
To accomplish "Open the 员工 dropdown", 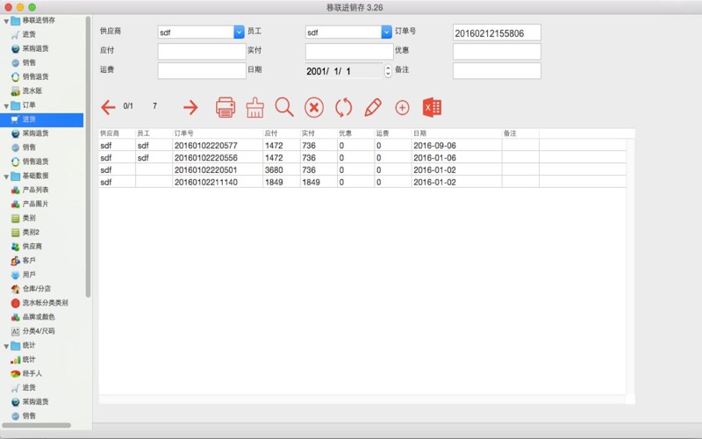I will 386,32.
